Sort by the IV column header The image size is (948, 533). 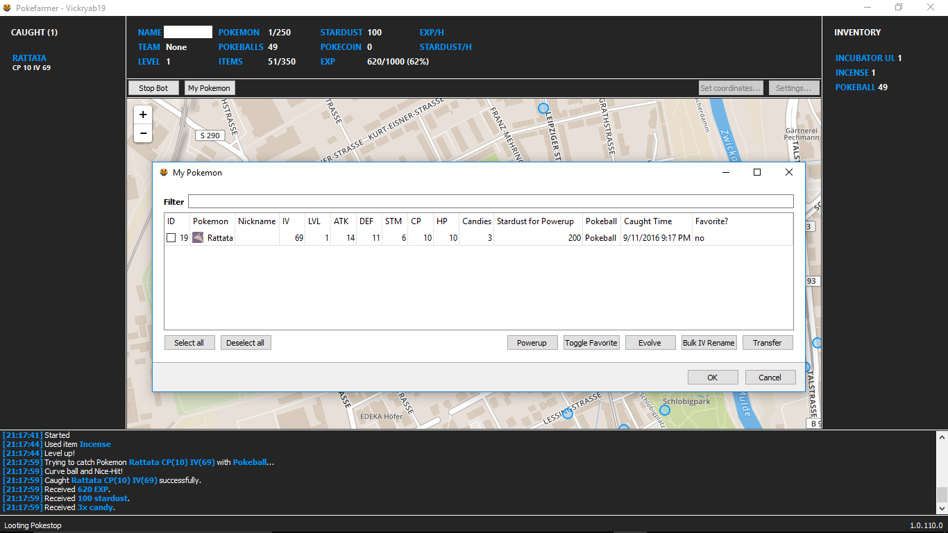pos(292,221)
